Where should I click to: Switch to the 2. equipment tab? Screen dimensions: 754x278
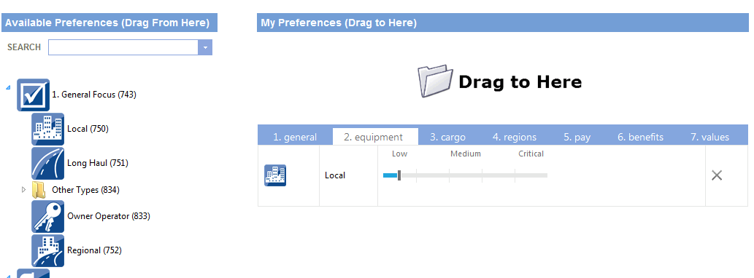(x=375, y=137)
